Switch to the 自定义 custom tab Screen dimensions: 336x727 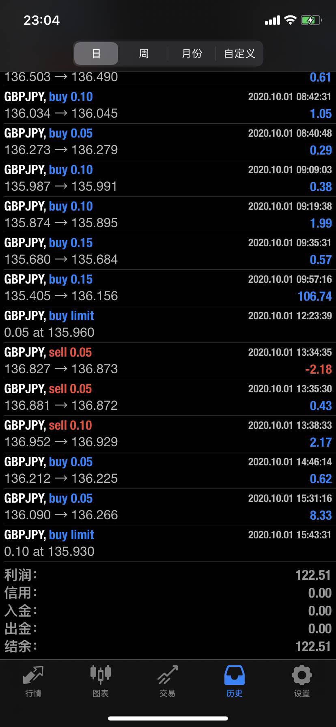(239, 54)
